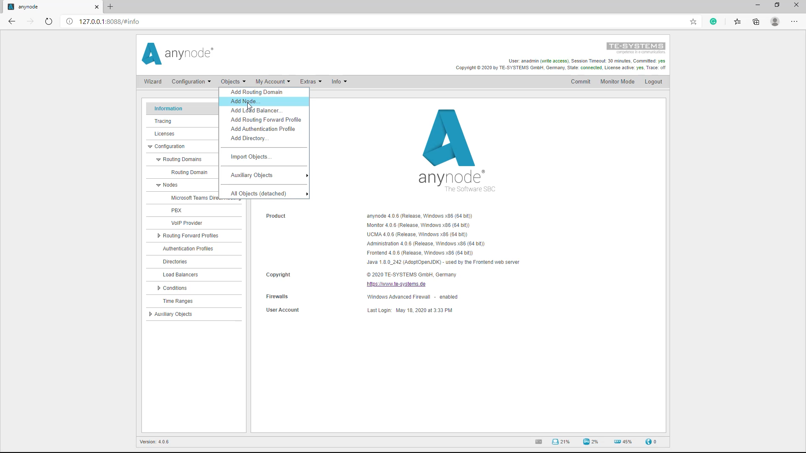Image resolution: width=806 pixels, height=453 pixels.
Task: Open a new browser tab
Action: tap(110, 7)
